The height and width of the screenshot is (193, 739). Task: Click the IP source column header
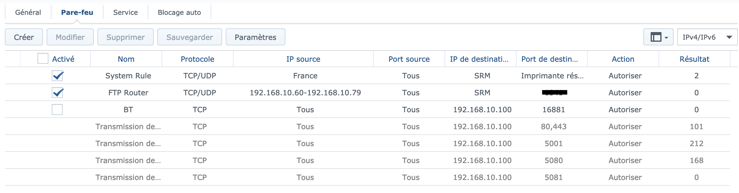pyautogui.click(x=303, y=59)
